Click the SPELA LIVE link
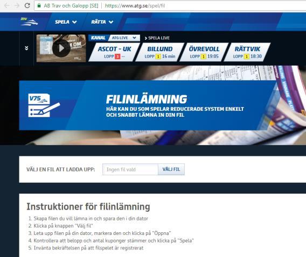The height and width of the screenshot is (257, 306). [x=157, y=38]
